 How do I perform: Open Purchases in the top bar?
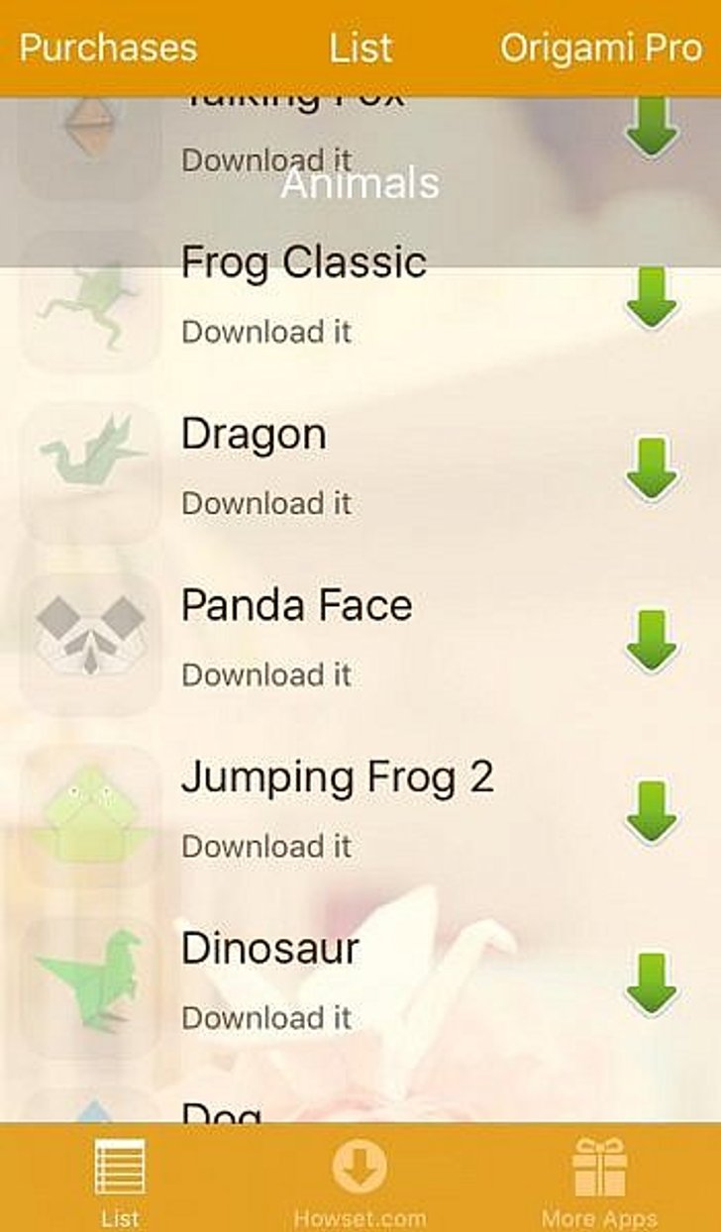pyautogui.click(x=108, y=48)
